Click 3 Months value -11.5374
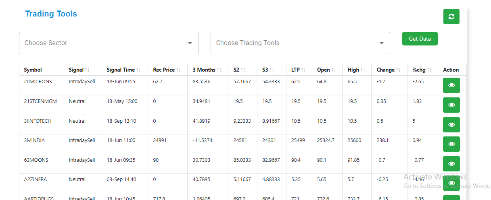The height and width of the screenshot is (200, 491). click(203, 140)
